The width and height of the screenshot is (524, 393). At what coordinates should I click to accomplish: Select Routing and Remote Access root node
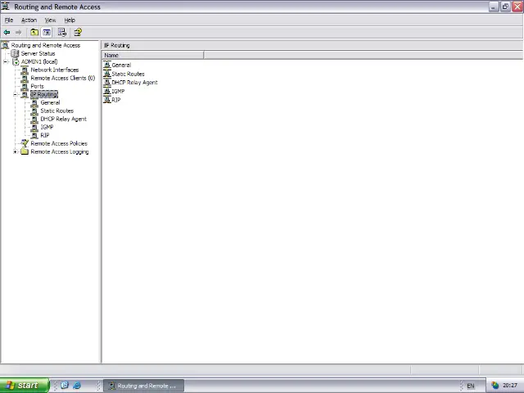pos(46,45)
